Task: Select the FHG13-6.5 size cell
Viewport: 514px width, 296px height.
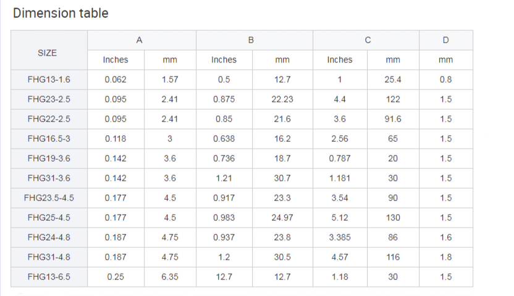Action: pyautogui.click(x=49, y=277)
